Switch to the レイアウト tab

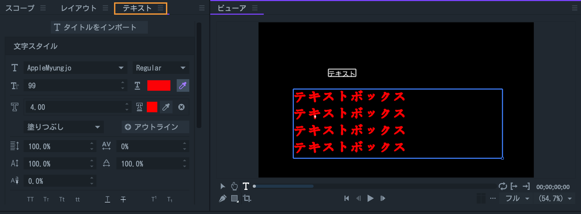pyautogui.click(x=79, y=8)
